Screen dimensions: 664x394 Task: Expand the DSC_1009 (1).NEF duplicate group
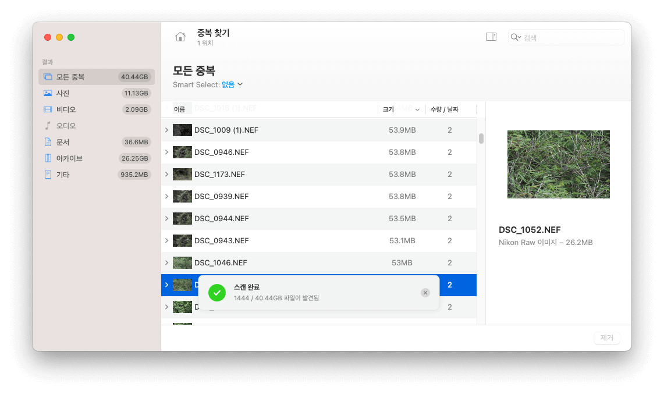pyautogui.click(x=167, y=130)
